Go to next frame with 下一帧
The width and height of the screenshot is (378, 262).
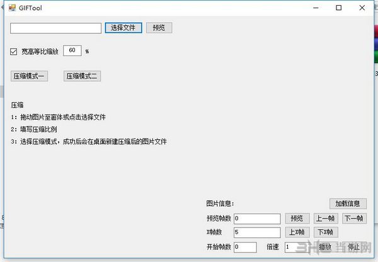point(354,219)
